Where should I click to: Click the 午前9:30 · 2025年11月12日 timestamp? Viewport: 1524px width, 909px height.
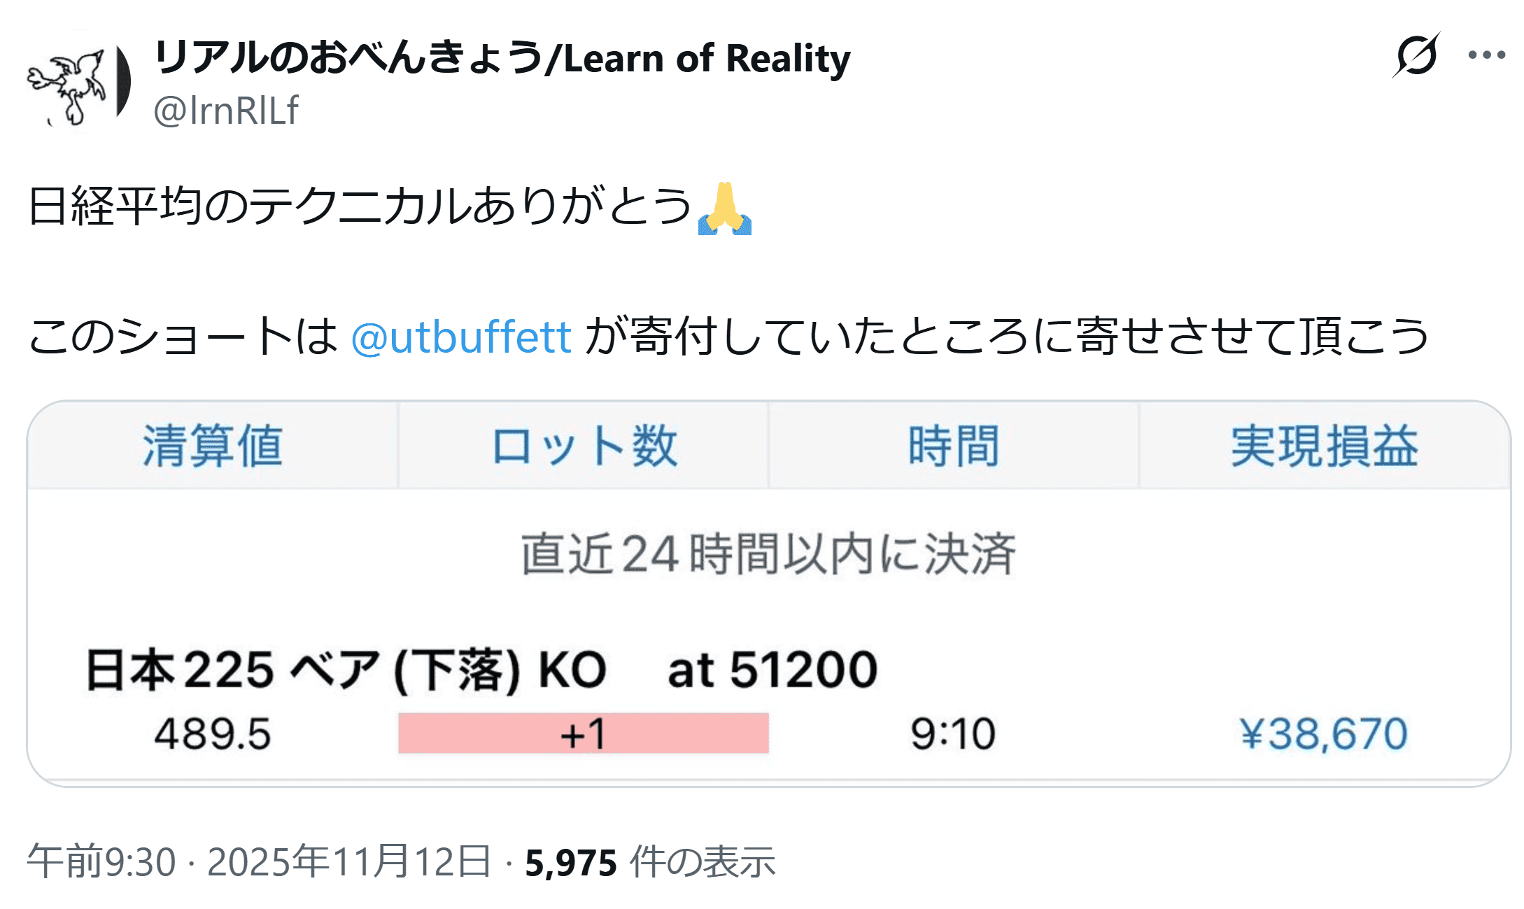click(259, 861)
